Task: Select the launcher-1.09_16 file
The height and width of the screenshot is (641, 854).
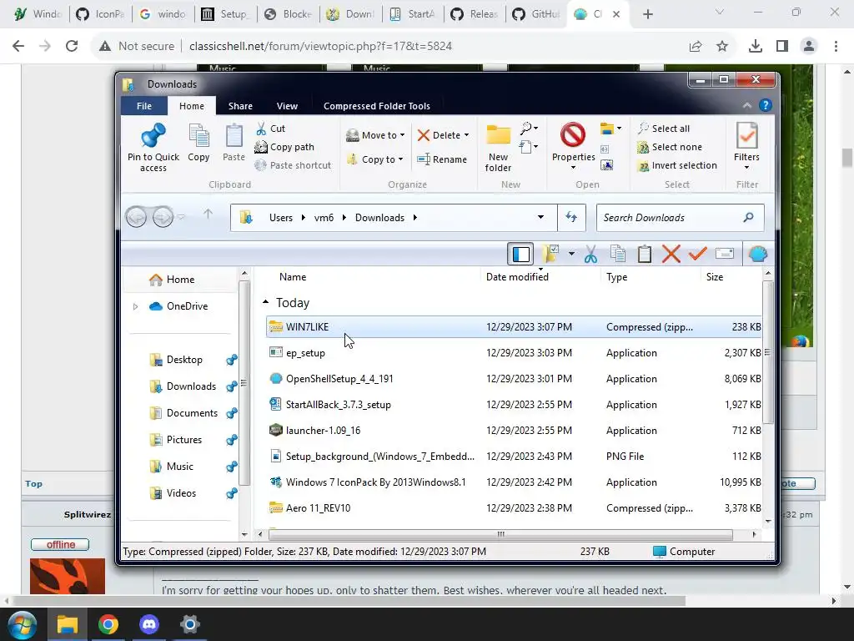Action: [514, 431]
